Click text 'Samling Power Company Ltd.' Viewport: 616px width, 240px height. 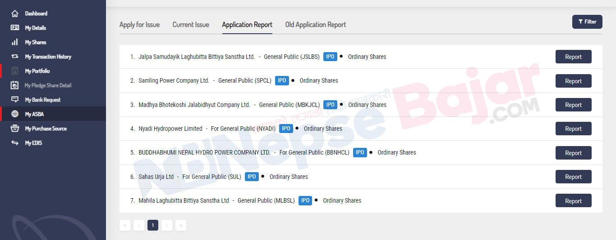[x=174, y=80]
